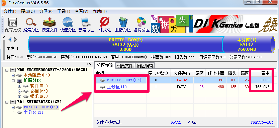The height and width of the screenshot is (128, 279).
Task: Click the 卷标 value PRETTY—BOY at bottom
Action: (262, 122)
